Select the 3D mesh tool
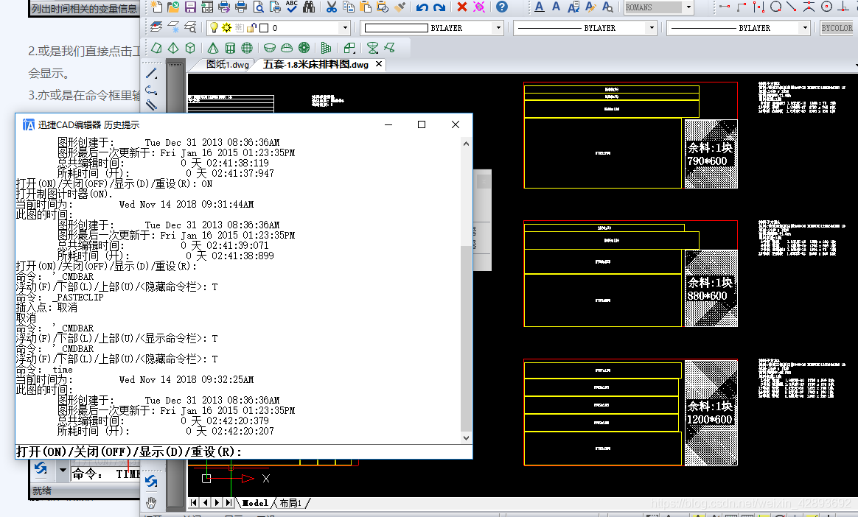Screen dimensions: 858x517 (x=326, y=48)
